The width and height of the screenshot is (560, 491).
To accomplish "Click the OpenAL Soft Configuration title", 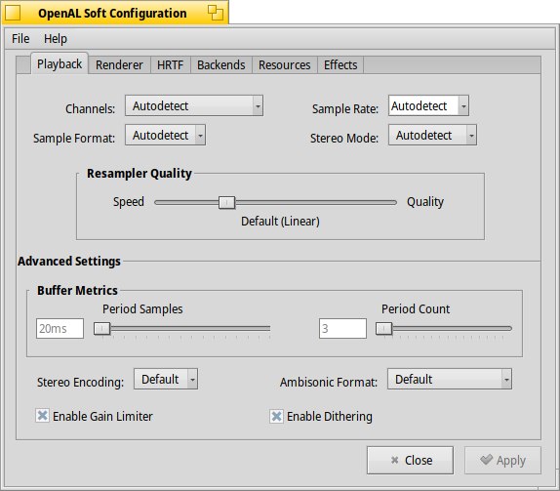I will 112,14.
